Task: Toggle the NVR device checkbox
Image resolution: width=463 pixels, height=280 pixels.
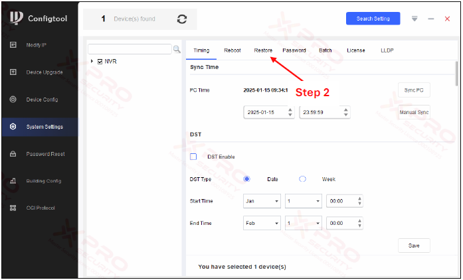Action: [x=100, y=61]
